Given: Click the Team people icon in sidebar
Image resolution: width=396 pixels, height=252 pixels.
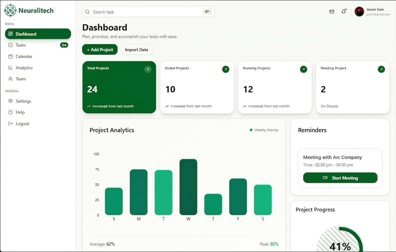Looking at the screenshot, I should pos(11,79).
